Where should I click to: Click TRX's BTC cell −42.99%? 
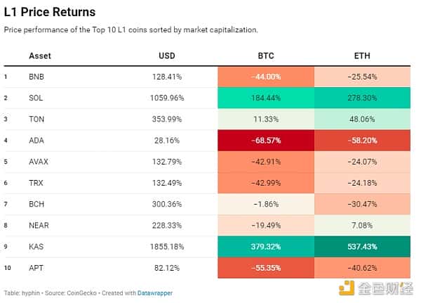[266, 183]
